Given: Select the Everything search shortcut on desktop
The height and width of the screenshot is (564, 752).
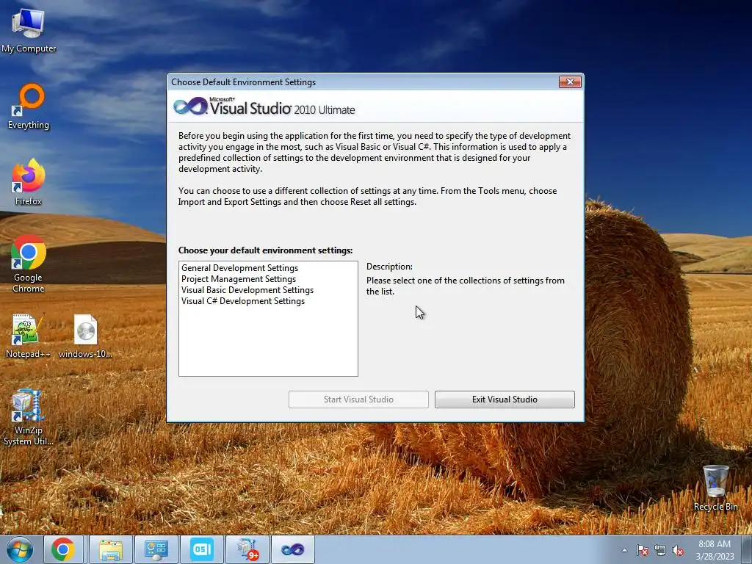Looking at the screenshot, I should click(29, 106).
